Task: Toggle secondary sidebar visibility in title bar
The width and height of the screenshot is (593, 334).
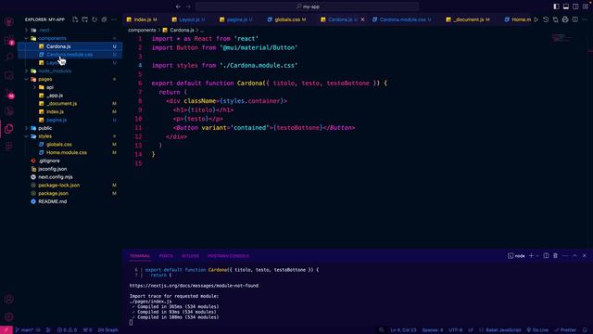Action: [x=575, y=6]
